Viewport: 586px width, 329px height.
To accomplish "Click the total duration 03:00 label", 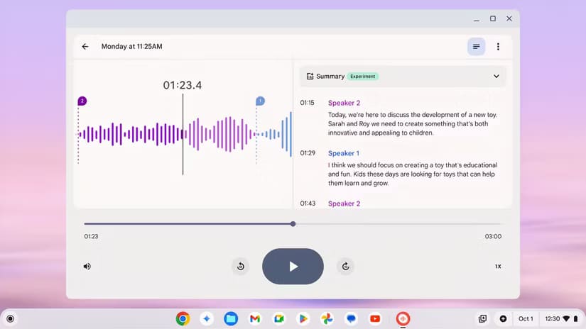I will pos(493,237).
